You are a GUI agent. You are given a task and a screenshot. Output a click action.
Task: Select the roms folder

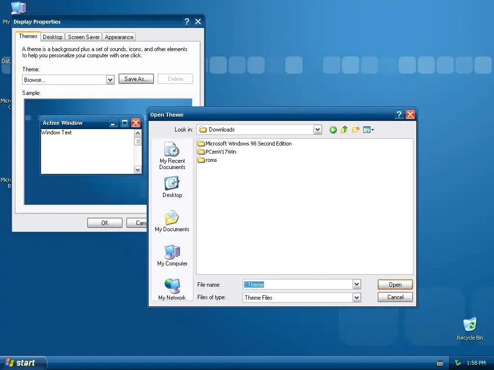pos(207,160)
